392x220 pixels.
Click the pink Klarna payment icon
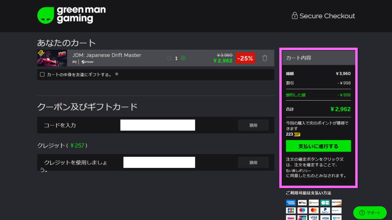(x=290, y=218)
